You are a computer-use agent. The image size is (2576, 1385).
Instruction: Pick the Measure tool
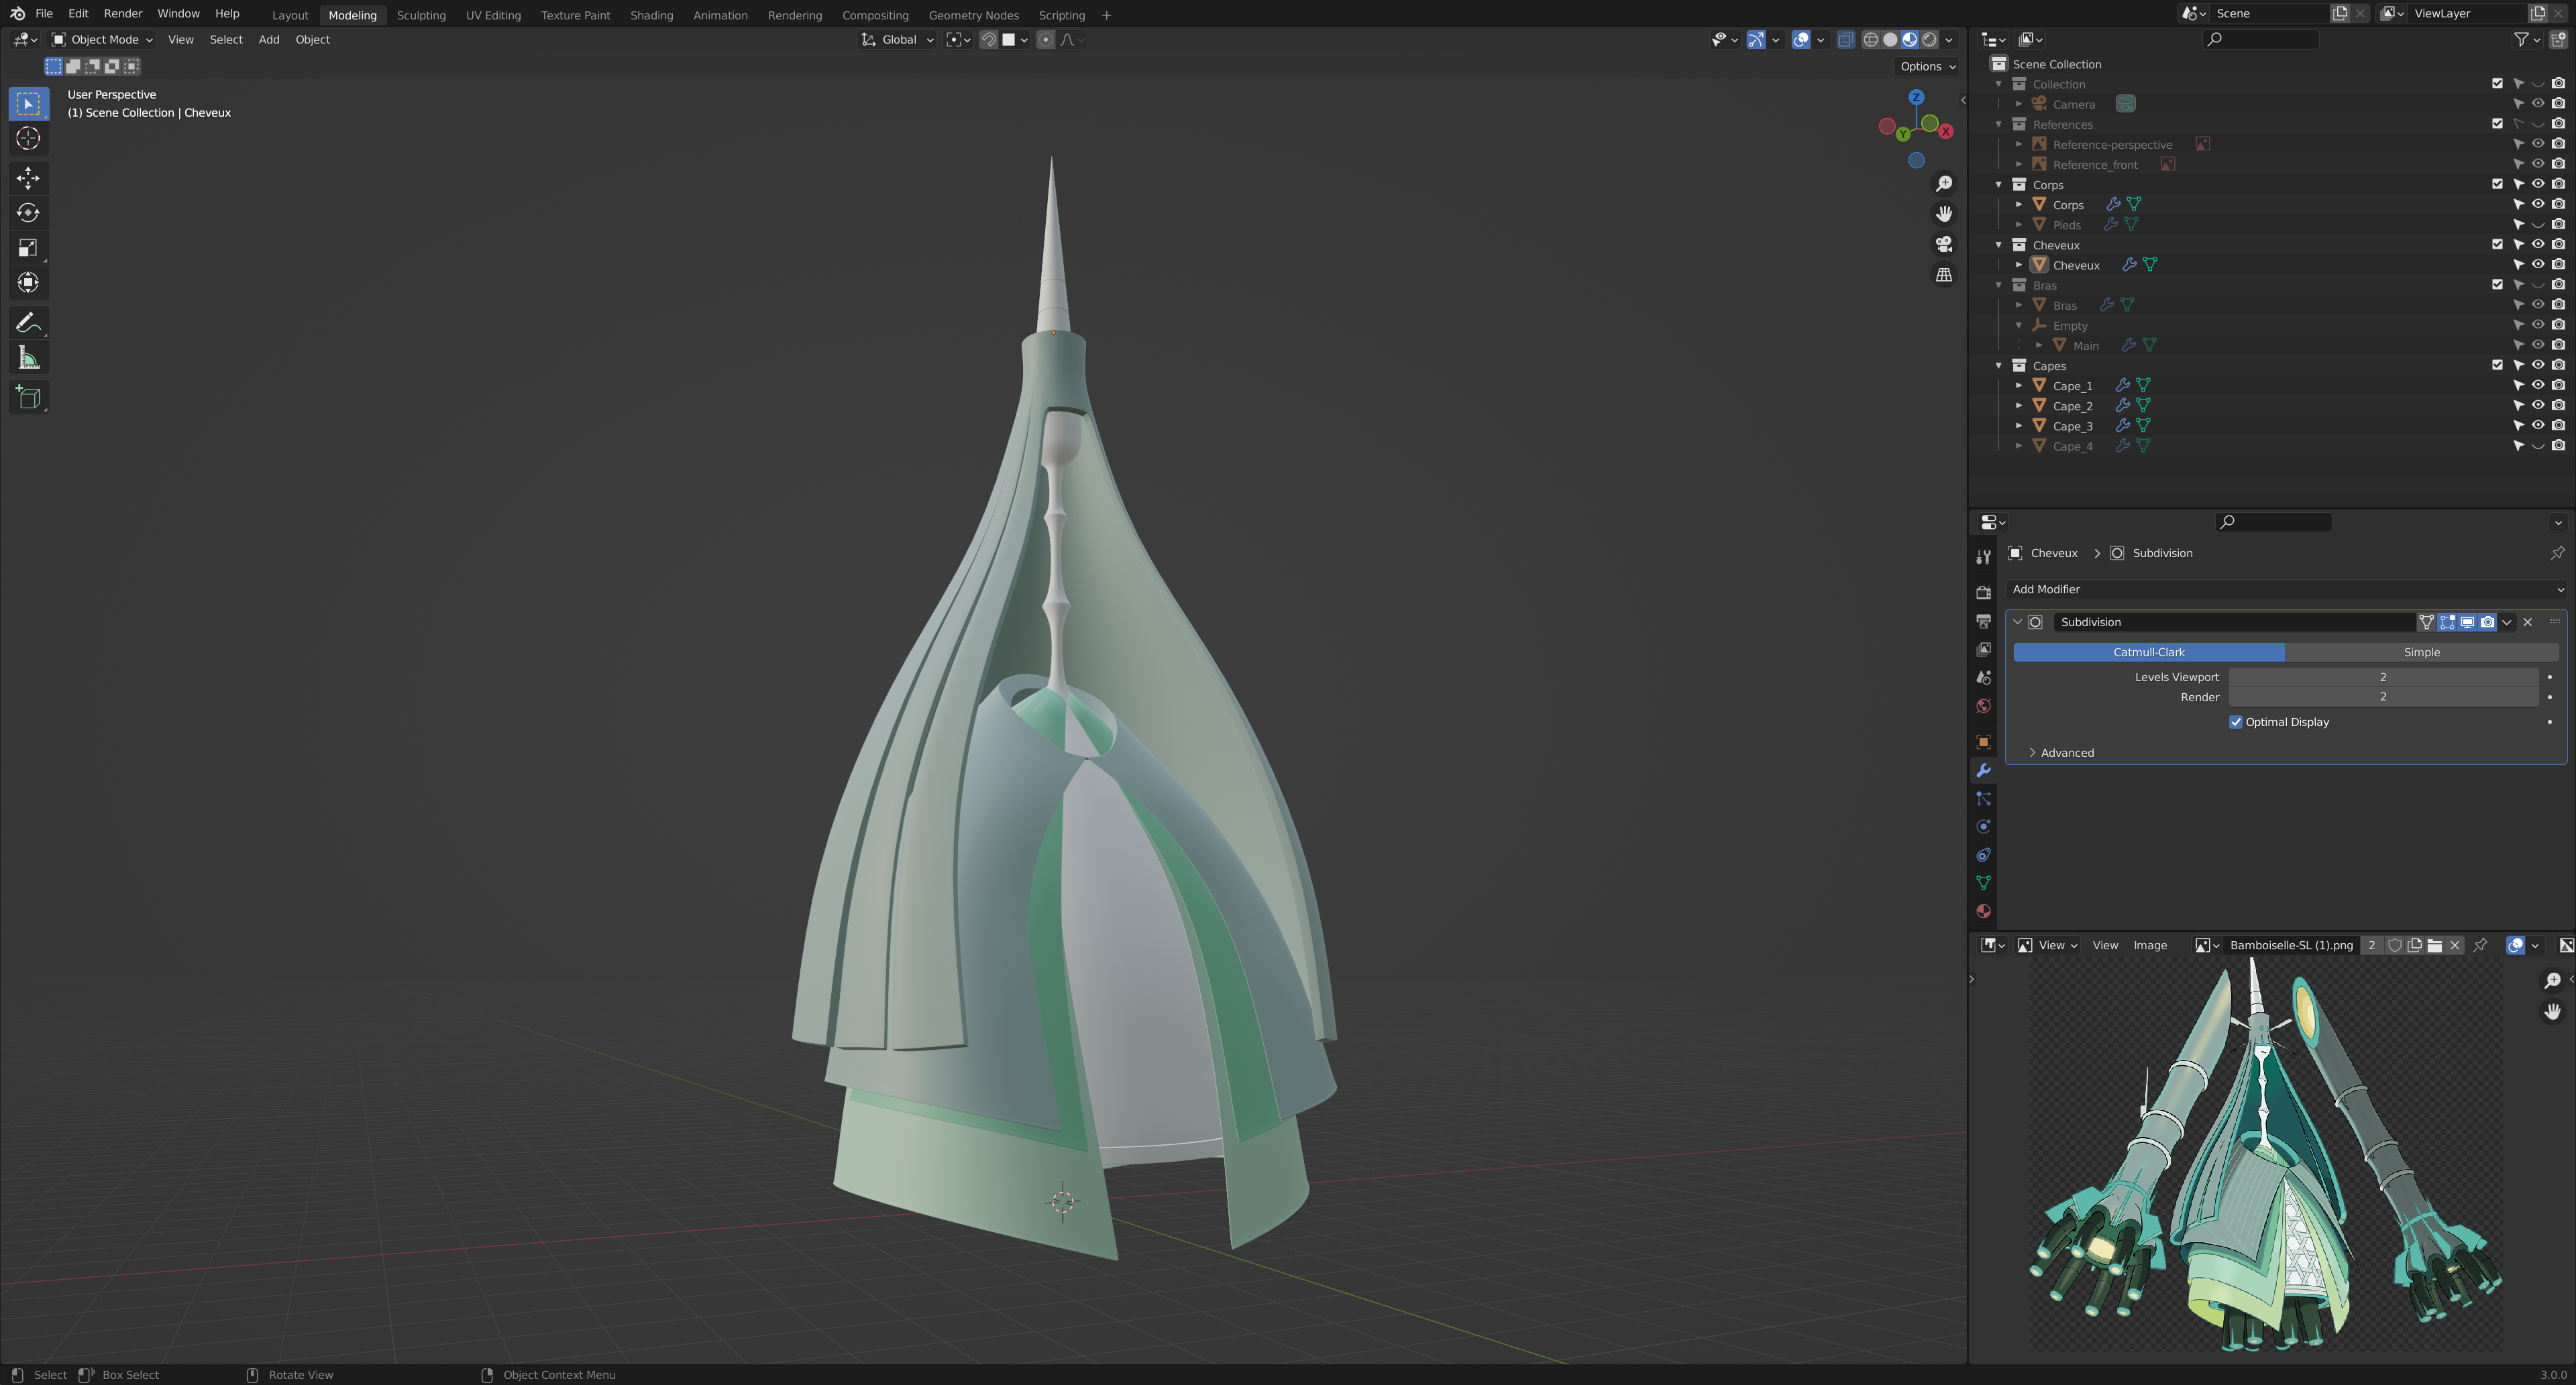pyautogui.click(x=28, y=359)
